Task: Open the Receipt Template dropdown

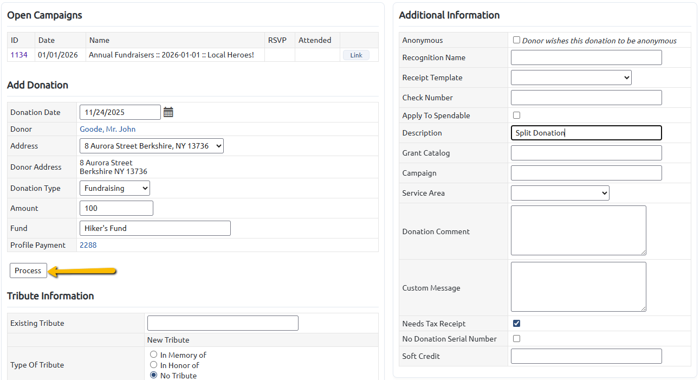Action: point(571,78)
